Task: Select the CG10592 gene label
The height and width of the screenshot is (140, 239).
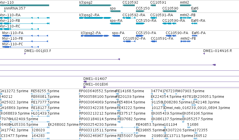Action: [130, 3]
